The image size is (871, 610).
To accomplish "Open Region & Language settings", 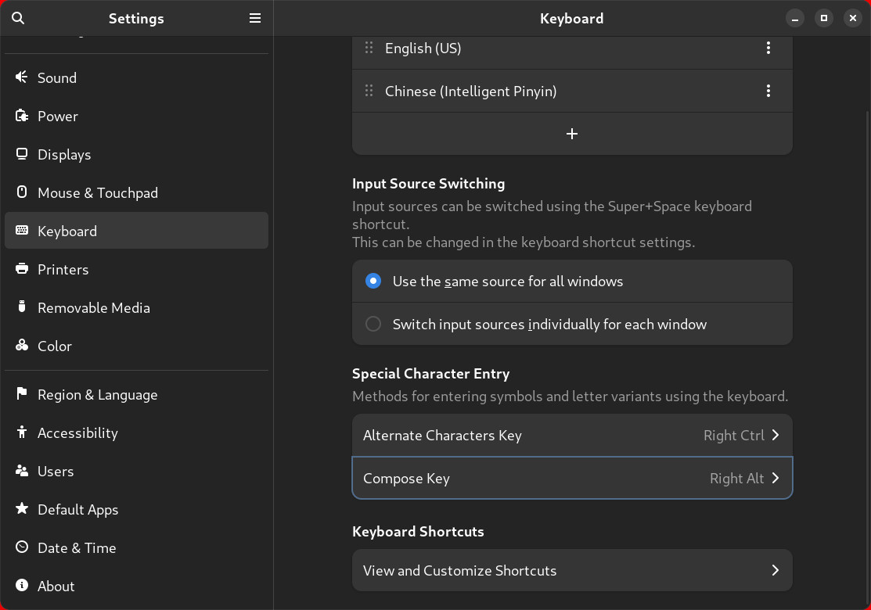I will [x=98, y=394].
